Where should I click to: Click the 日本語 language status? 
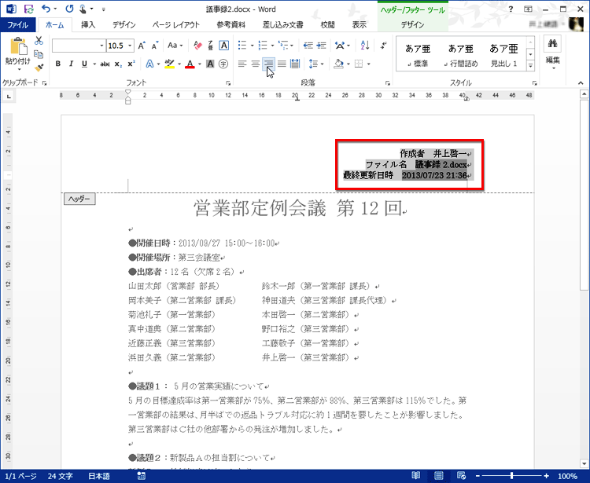click(99, 476)
